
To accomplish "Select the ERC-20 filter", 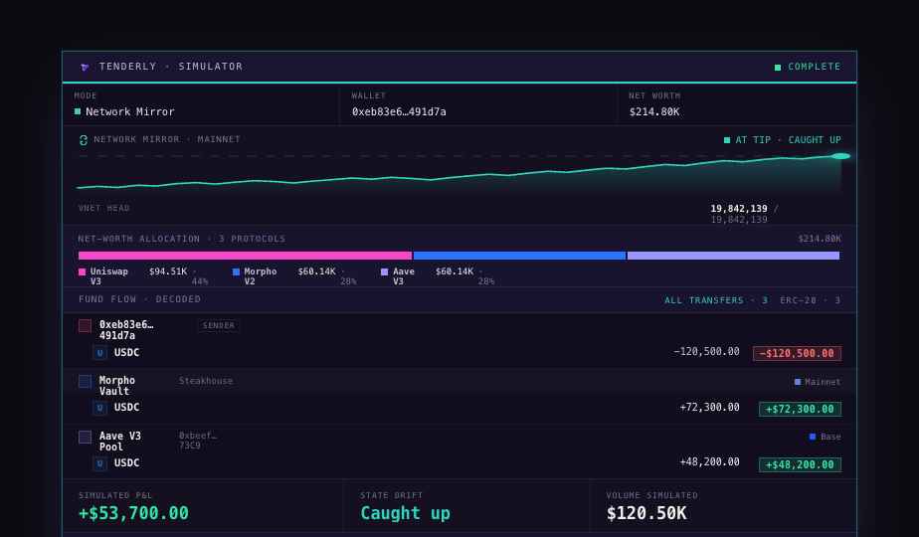I will click(810, 300).
